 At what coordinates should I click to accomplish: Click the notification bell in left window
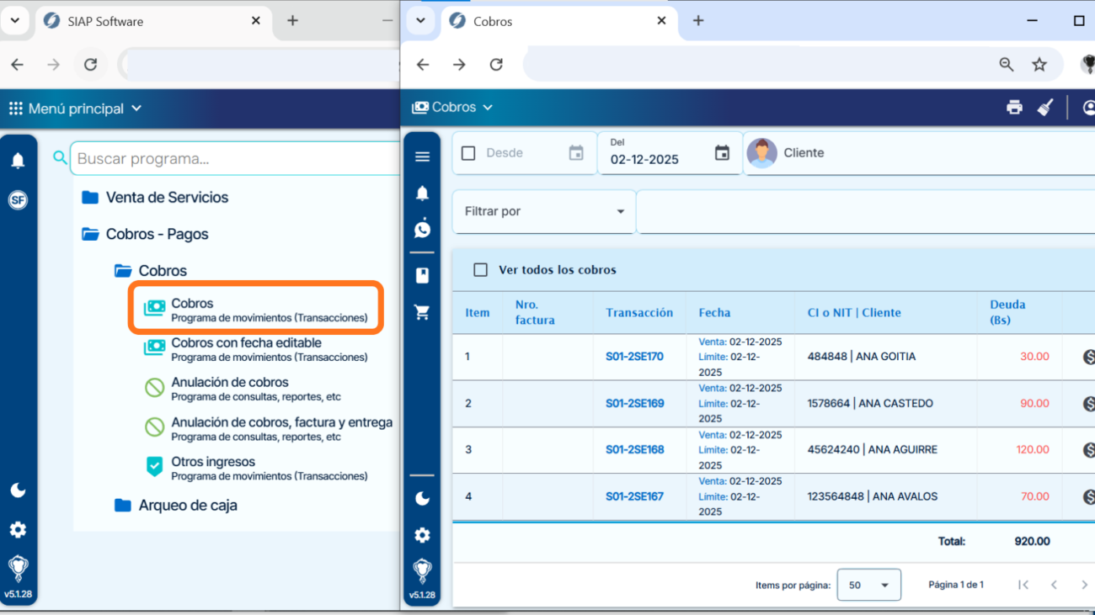(18, 161)
